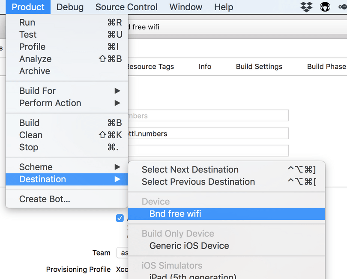347x279 pixels.
Task: Run the Clean command
Action: pos(30,135)
